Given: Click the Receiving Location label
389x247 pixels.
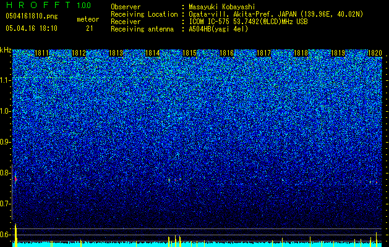Looking at the screenshot, I should (x=144, y=14).
